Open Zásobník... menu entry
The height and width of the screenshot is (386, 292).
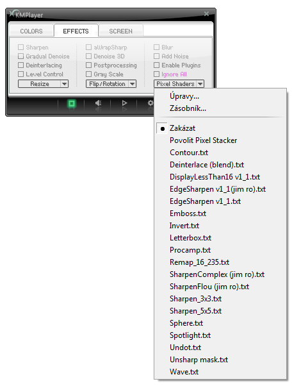pos(220,108)
